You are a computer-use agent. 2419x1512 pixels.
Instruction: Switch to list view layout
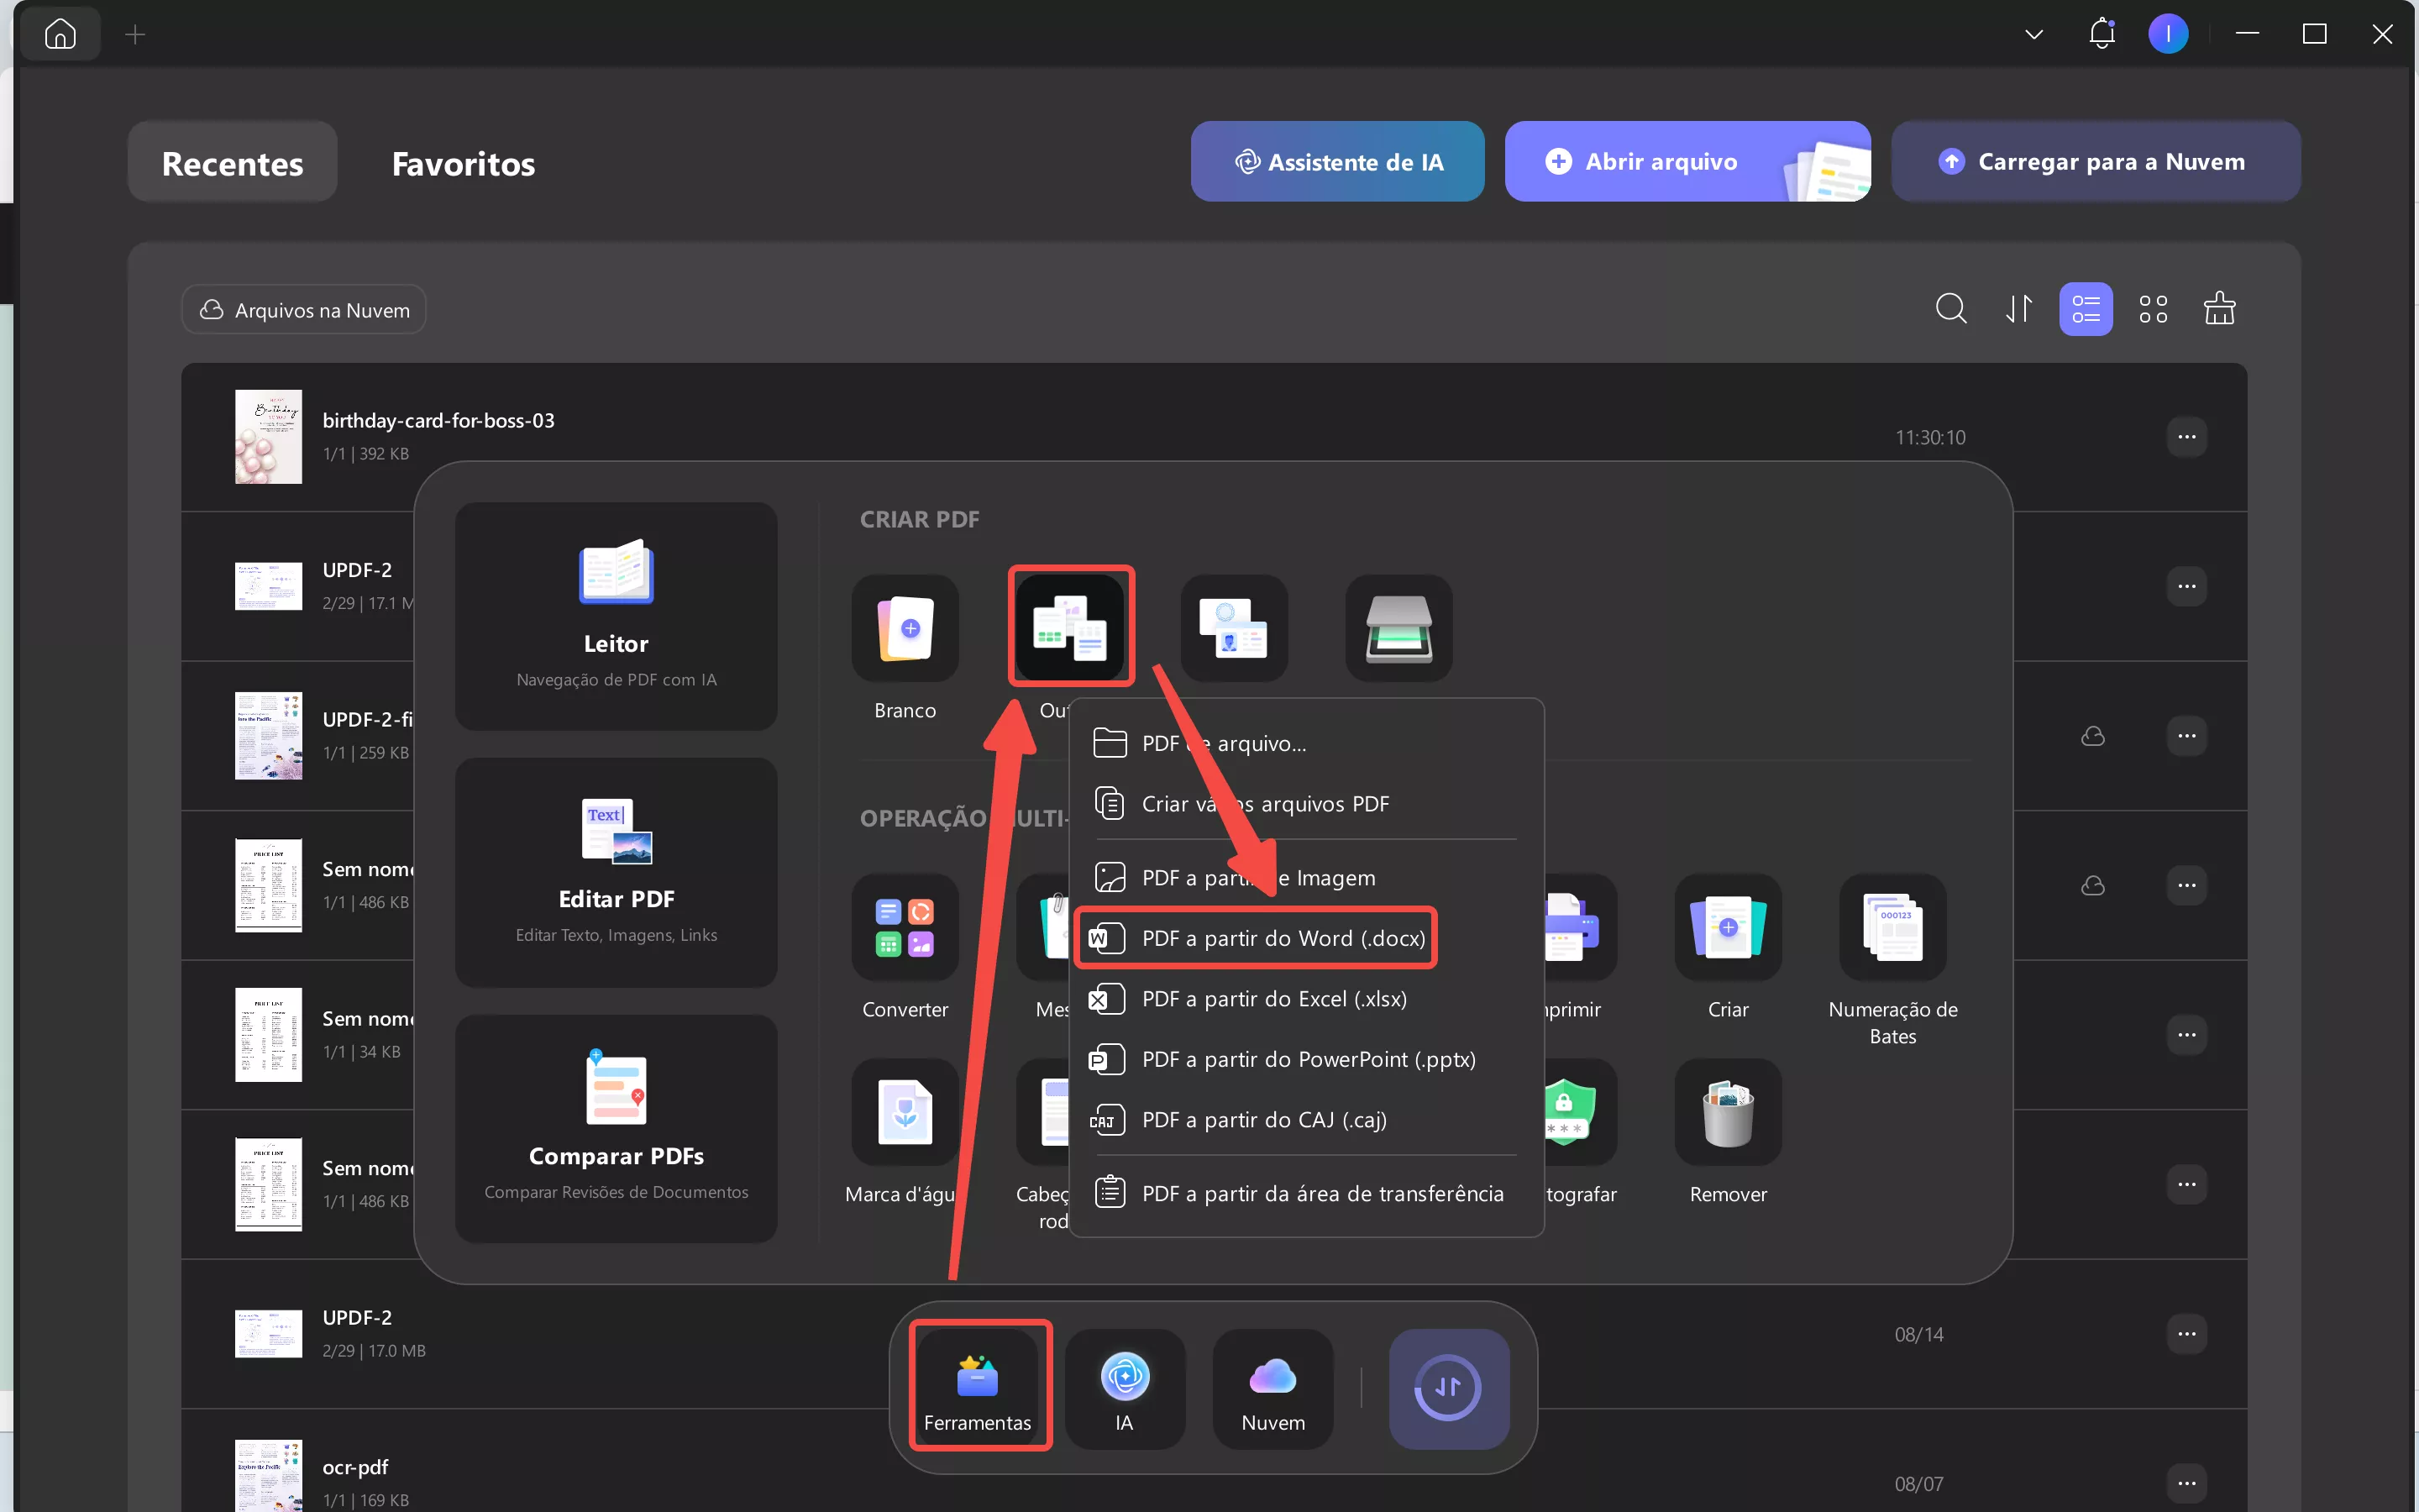(x=2086, y=309)
